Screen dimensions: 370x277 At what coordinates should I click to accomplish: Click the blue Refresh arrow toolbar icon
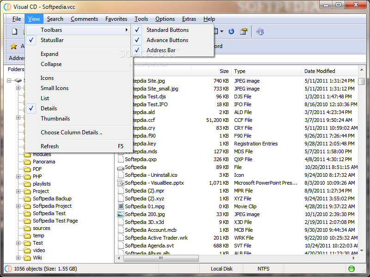(231, 31)
